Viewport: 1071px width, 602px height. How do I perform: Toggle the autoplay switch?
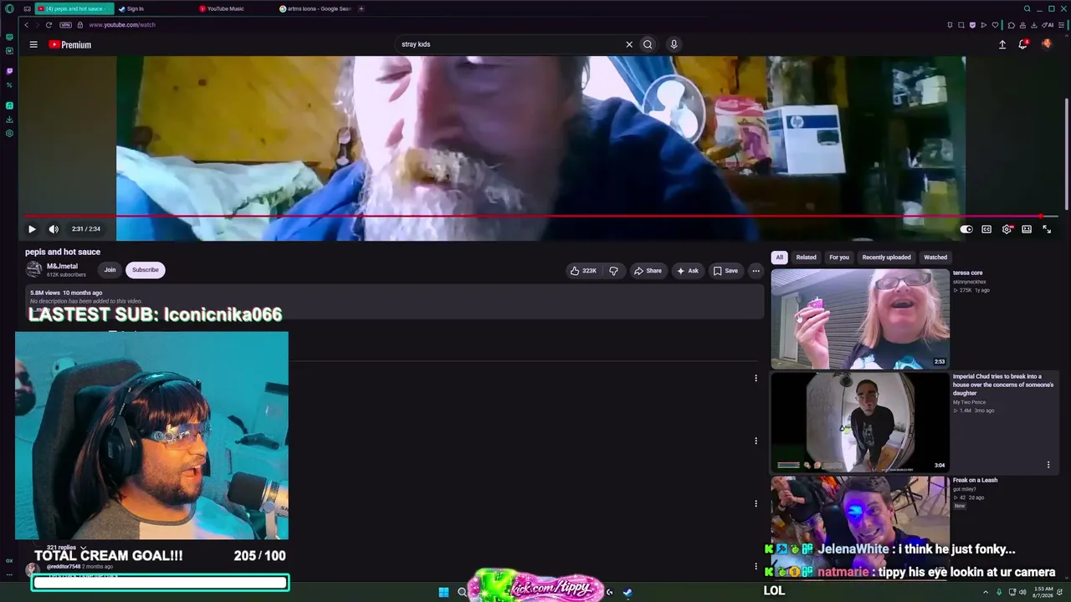click(x=966, y=229)
